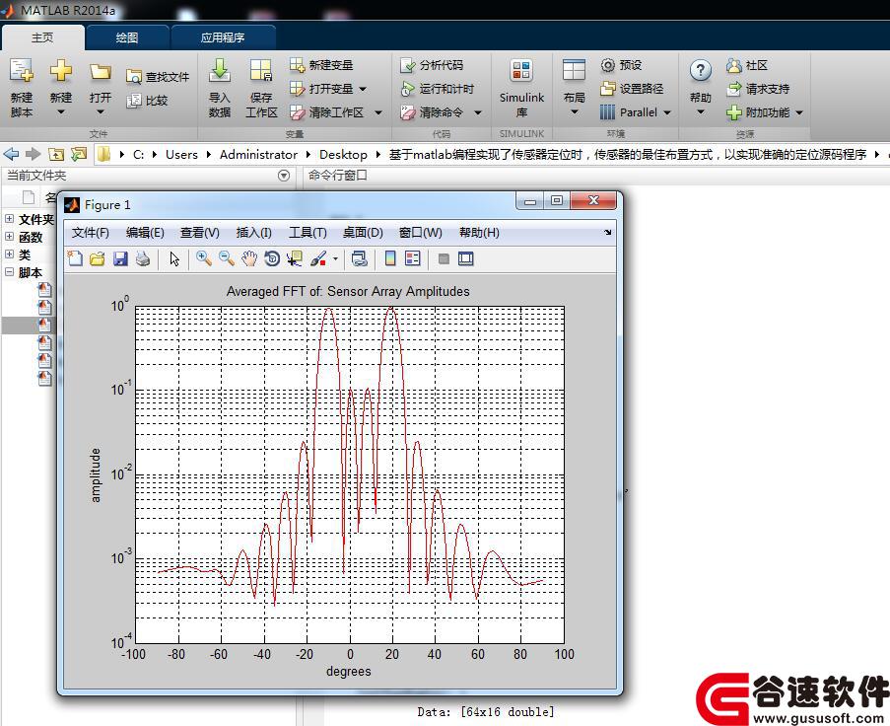Open Tools (工具) menu in Figure 1

(308, 233)
